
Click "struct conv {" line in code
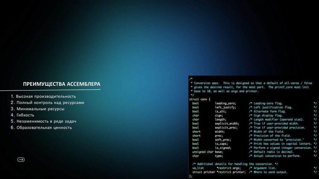200,99
